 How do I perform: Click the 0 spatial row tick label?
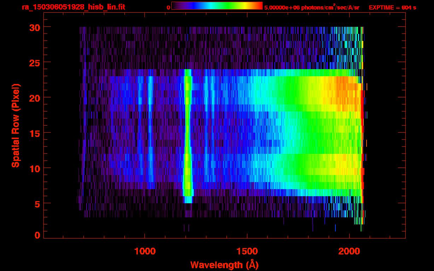(37, 235)
